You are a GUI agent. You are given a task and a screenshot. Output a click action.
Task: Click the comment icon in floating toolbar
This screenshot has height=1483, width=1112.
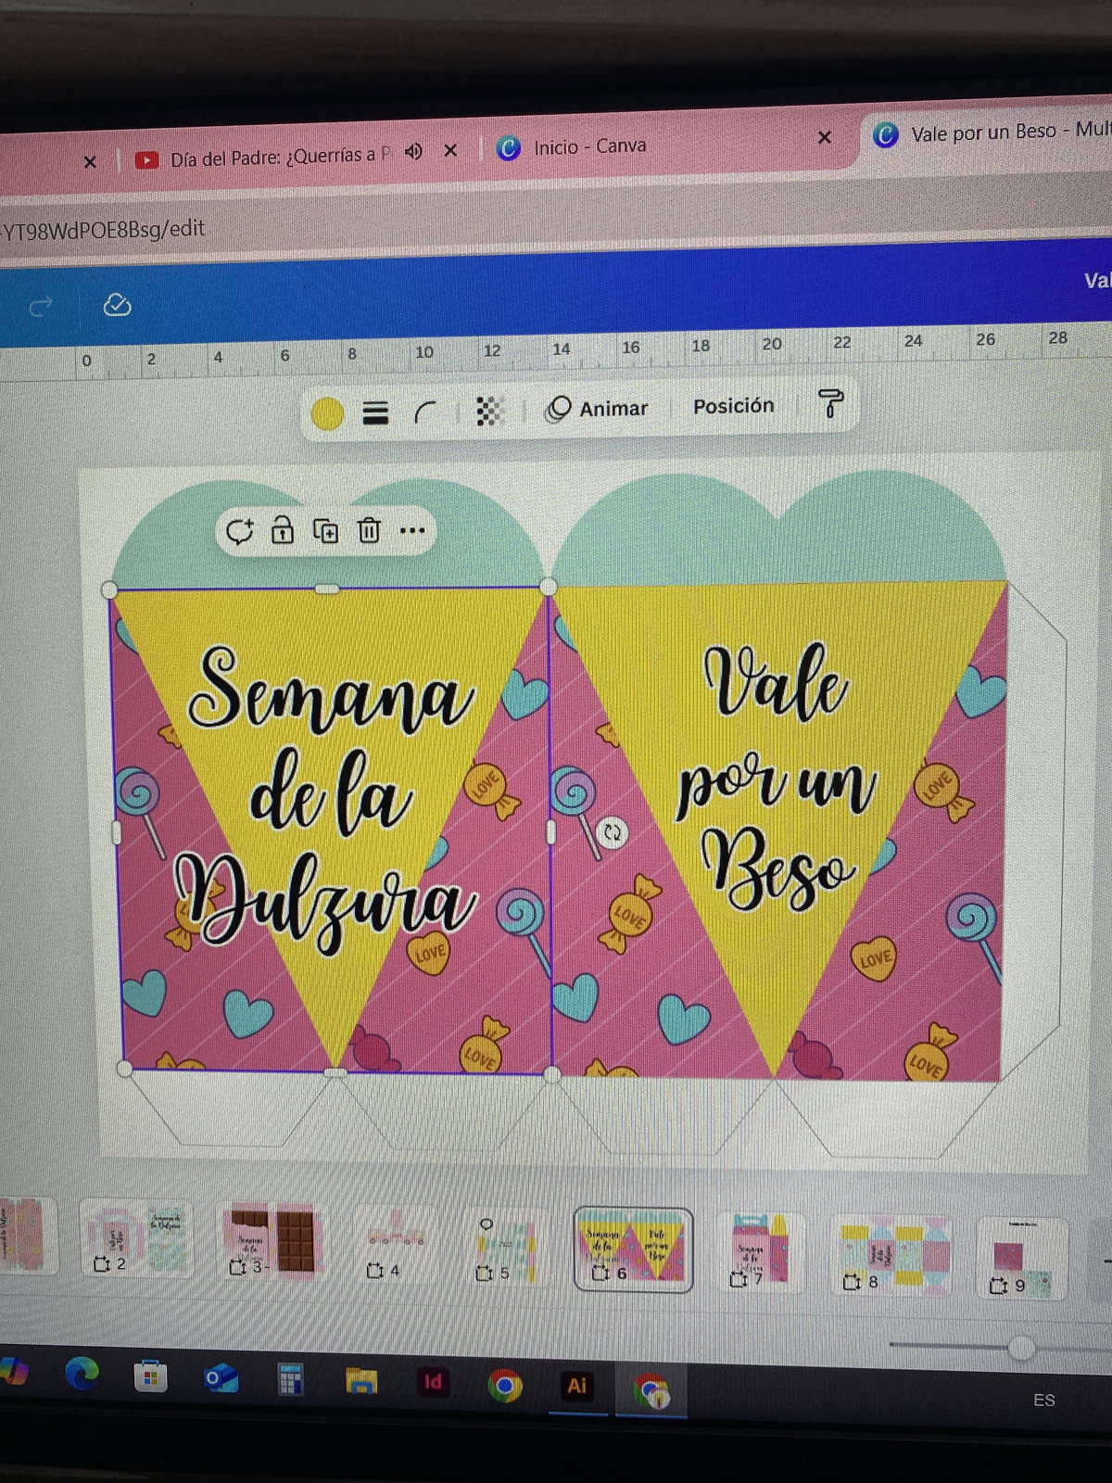[x=240, y=531]
